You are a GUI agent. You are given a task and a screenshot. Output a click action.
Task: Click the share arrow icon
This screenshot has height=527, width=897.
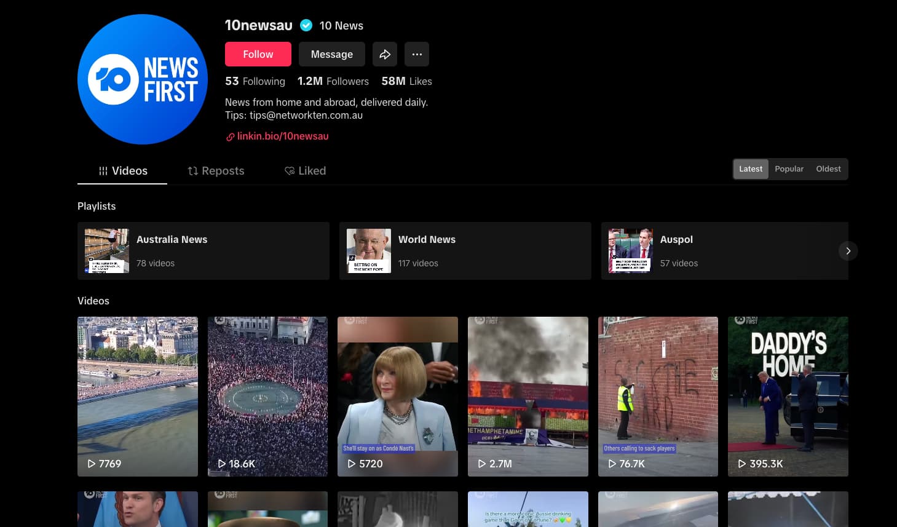pos(385,54)
